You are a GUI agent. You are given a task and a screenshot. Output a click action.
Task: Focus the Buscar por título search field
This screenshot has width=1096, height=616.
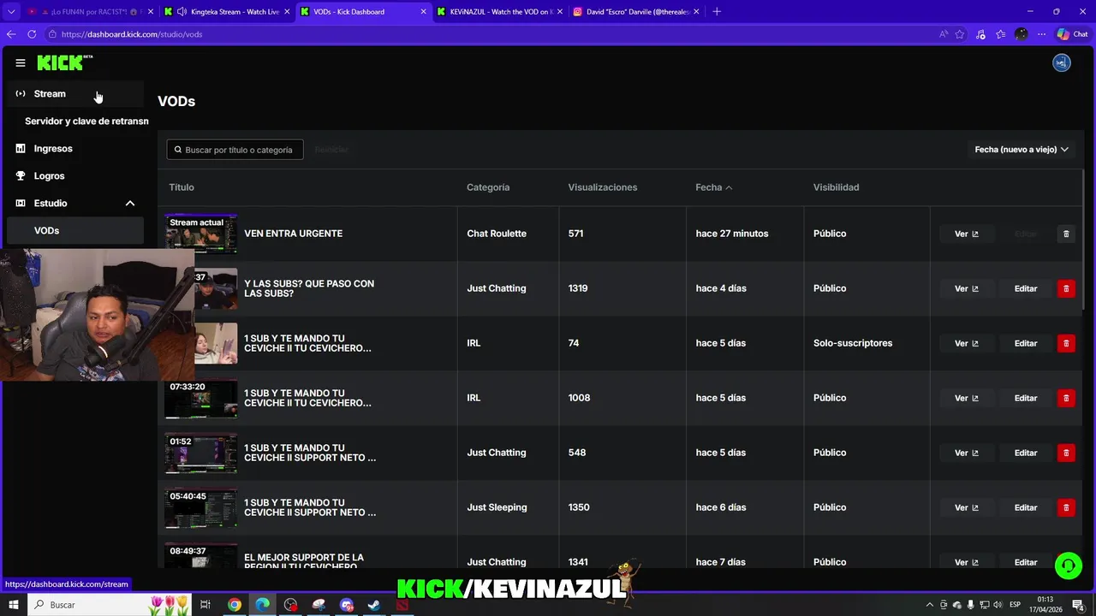tap(235, 150)
